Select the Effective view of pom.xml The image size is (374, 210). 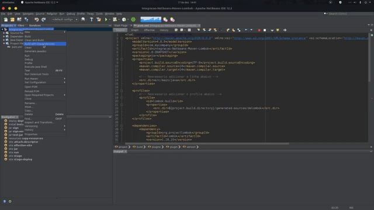click(150, 30)
